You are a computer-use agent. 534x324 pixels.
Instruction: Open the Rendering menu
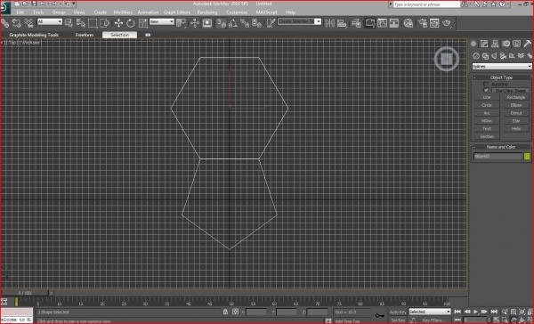tap(207, 12)
